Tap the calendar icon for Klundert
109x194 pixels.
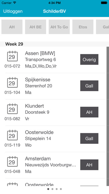(x=12, y=109)
